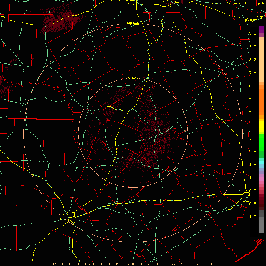Pick the cyan swatch beside 1.8
This screenshot has width=266, height=266.
261,162
